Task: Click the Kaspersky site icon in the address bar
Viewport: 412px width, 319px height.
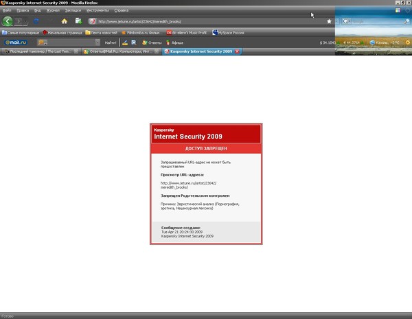Action: click(x=92, y=21)
